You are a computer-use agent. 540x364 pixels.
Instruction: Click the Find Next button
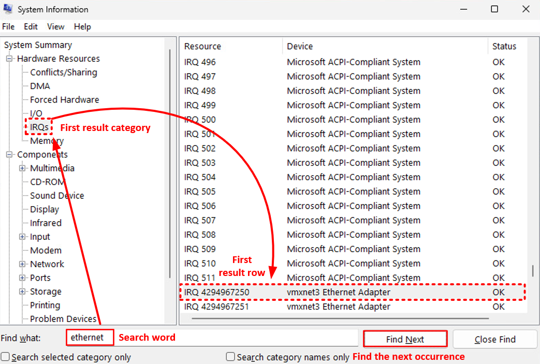[x=405, y=339]
